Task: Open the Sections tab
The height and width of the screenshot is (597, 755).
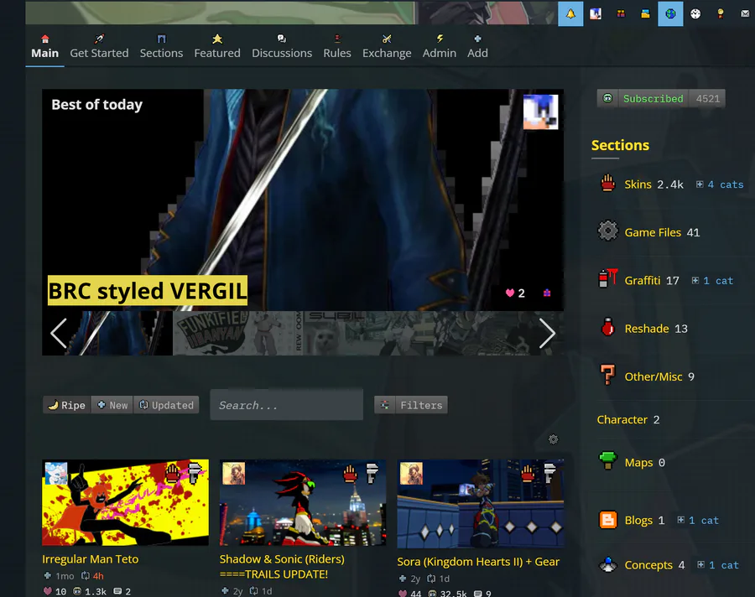Action: pos(161,47)
